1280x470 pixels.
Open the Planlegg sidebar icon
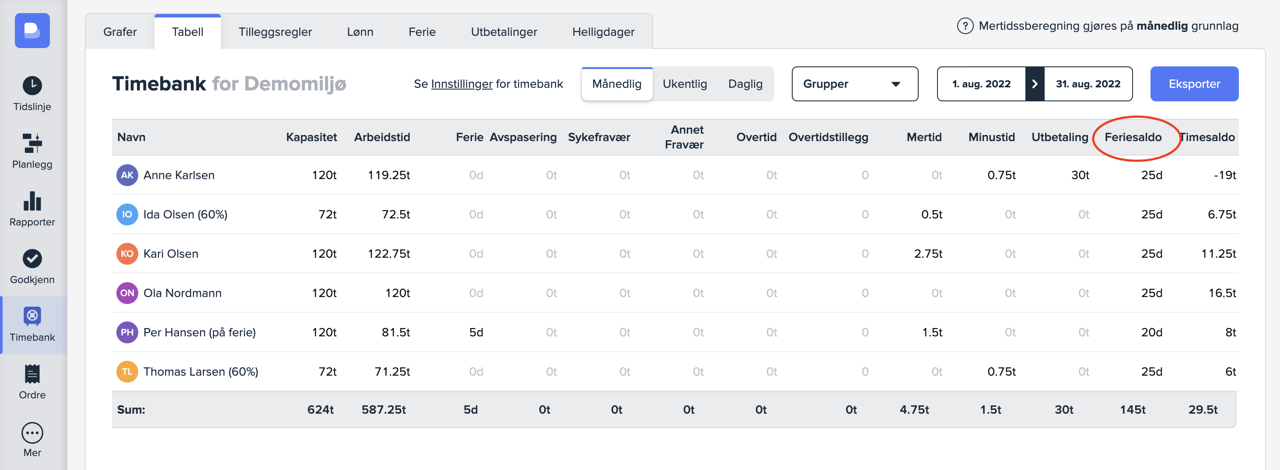pos(32,143)
